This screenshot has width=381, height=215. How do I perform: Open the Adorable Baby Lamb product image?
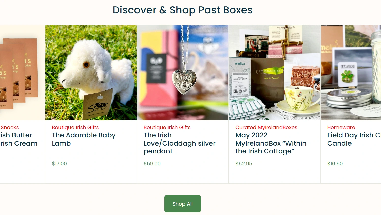[x=91, y=73]
